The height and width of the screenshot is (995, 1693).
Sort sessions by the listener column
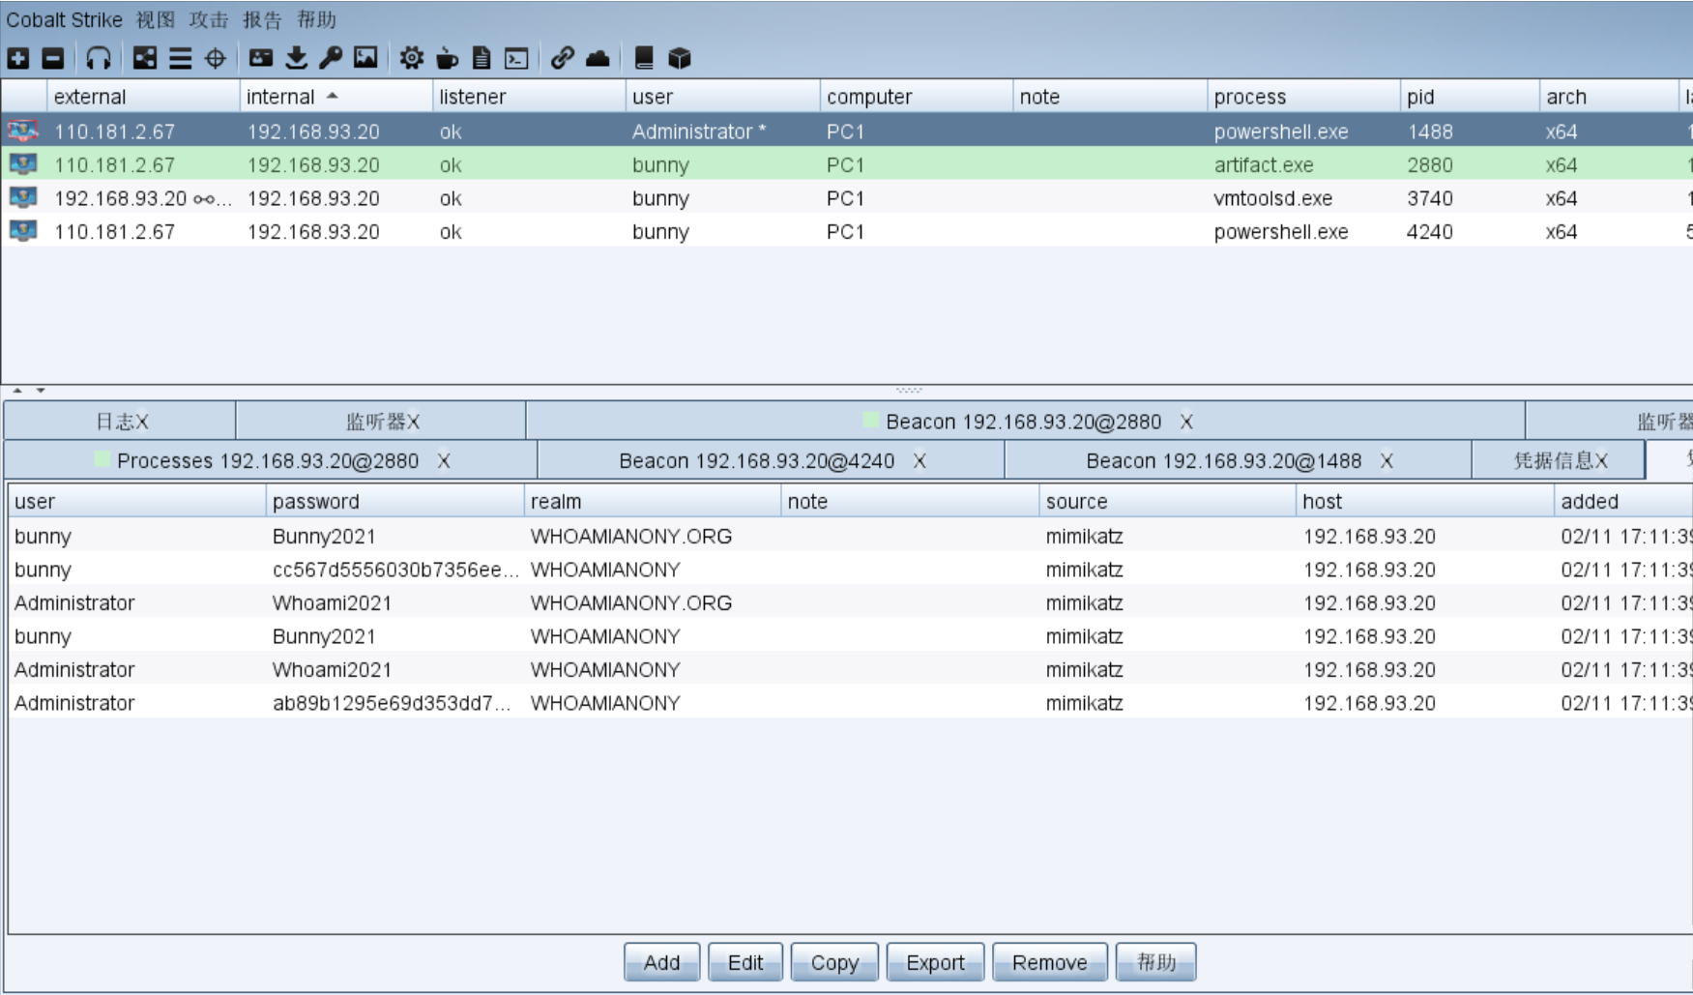pos(529,97)
